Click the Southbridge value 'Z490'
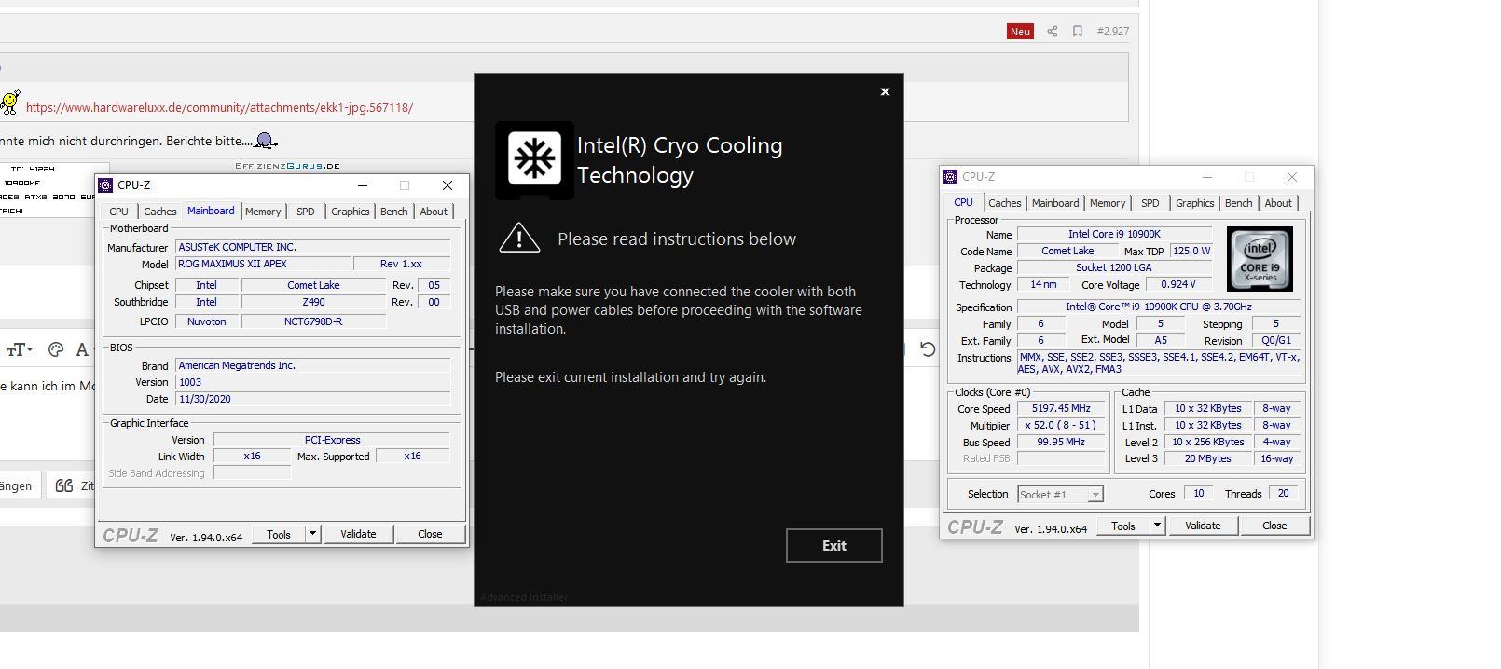The image size is (1501, 669). pos(313,302)
